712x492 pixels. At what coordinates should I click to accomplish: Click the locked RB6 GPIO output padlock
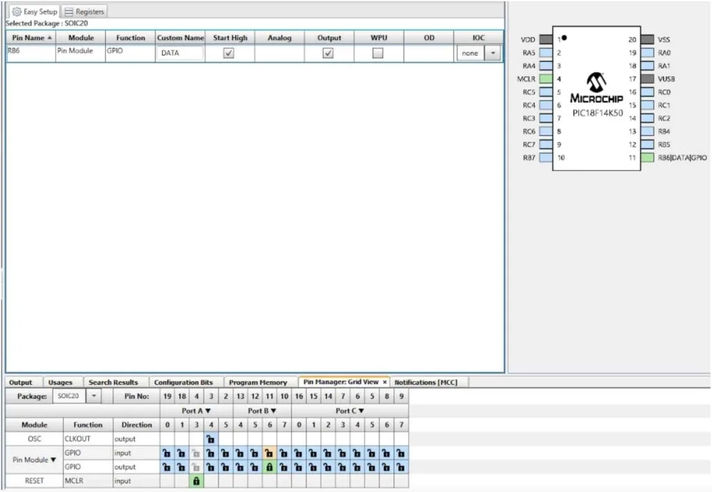tap(269, 468)
